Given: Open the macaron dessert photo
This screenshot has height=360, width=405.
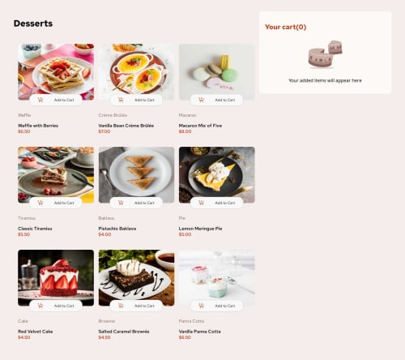Looking at the screenshot, I should pyautogui.click(x=217, y=72).
